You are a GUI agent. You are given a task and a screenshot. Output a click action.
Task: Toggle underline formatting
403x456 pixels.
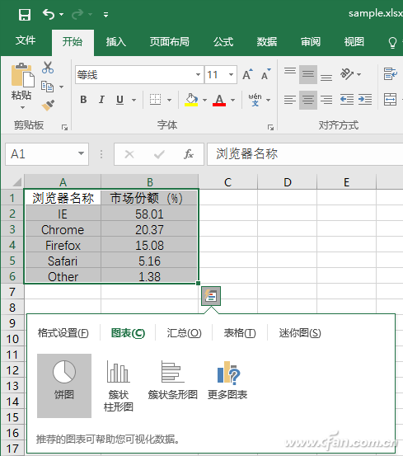pos(119,100)
